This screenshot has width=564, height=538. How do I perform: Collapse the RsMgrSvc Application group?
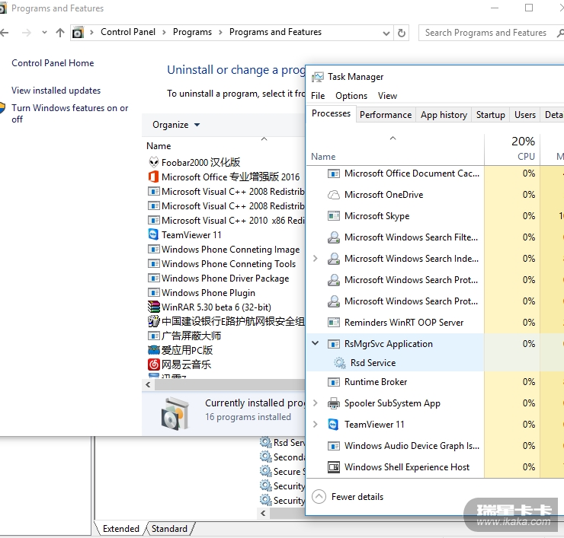tap(315, 343)
